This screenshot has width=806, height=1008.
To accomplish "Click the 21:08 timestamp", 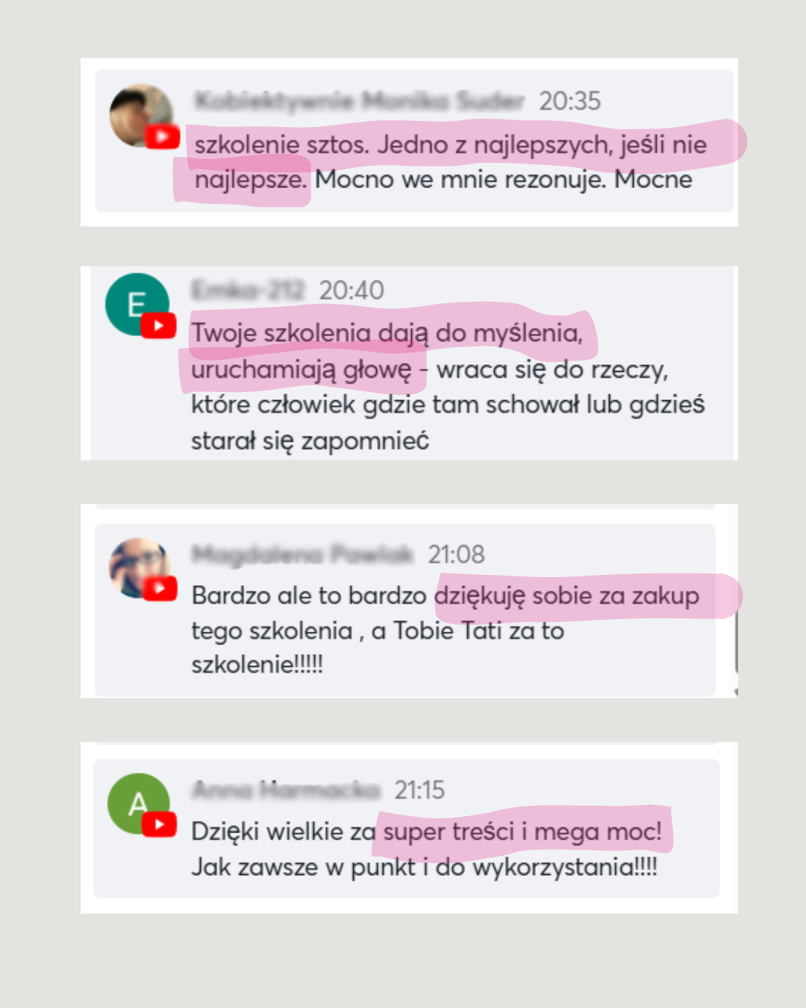I will point(456,554).
